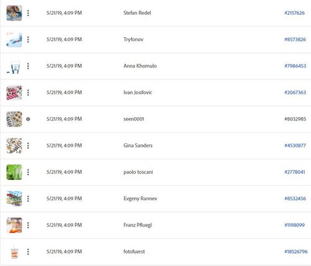
Task: Follow the #7986453 asset link
Action: 295,66
